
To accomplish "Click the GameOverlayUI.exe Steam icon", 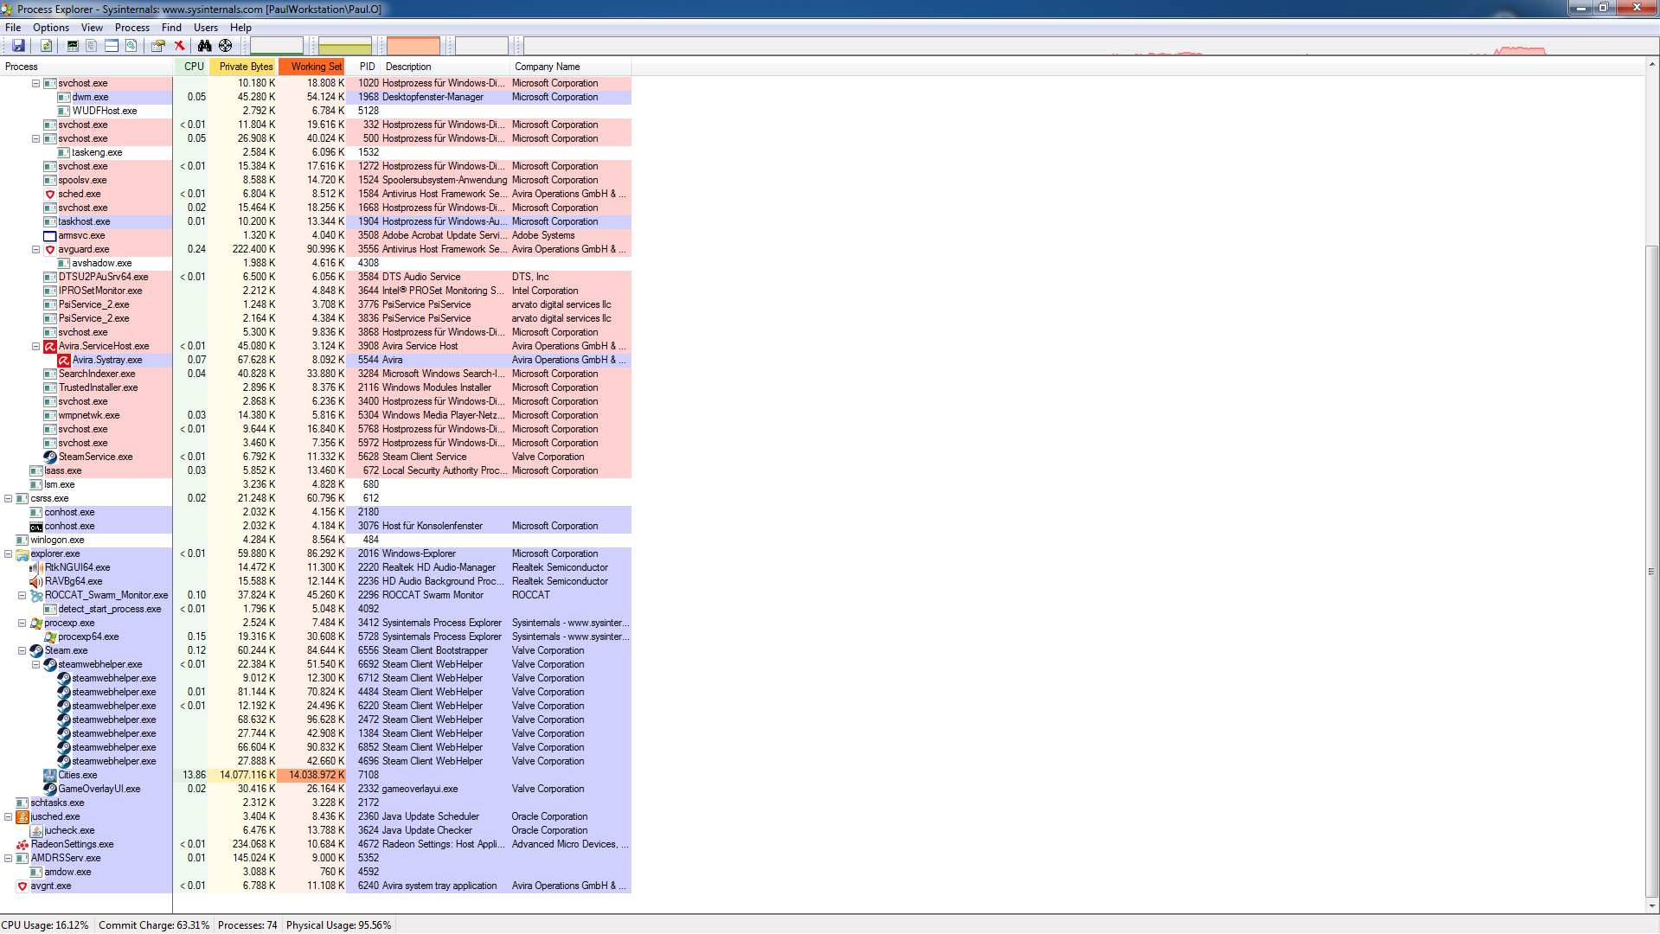I will click(x=50, y=789).
